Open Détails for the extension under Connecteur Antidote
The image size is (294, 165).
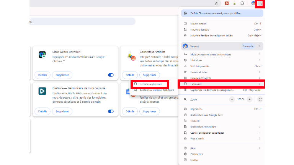click(130, 111)
